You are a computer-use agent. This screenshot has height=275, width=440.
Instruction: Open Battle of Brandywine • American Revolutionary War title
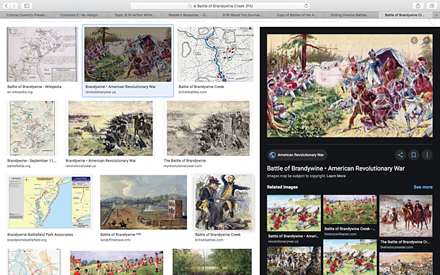335,168
